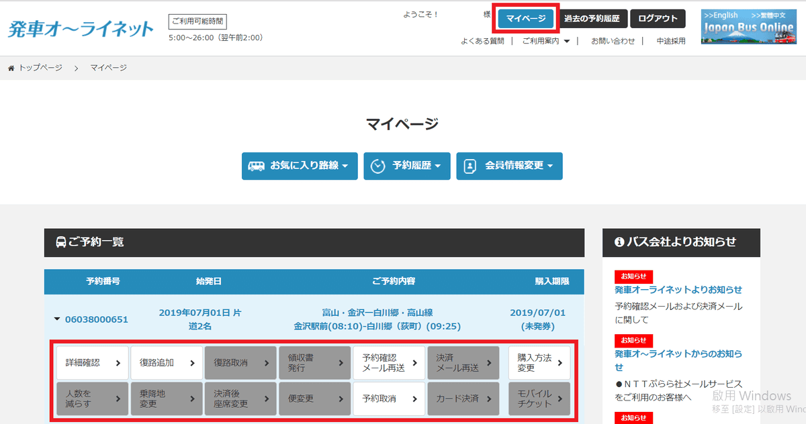The image size is (806, 424).
Task: Go to マイページ in header
Action: [526, 19]
